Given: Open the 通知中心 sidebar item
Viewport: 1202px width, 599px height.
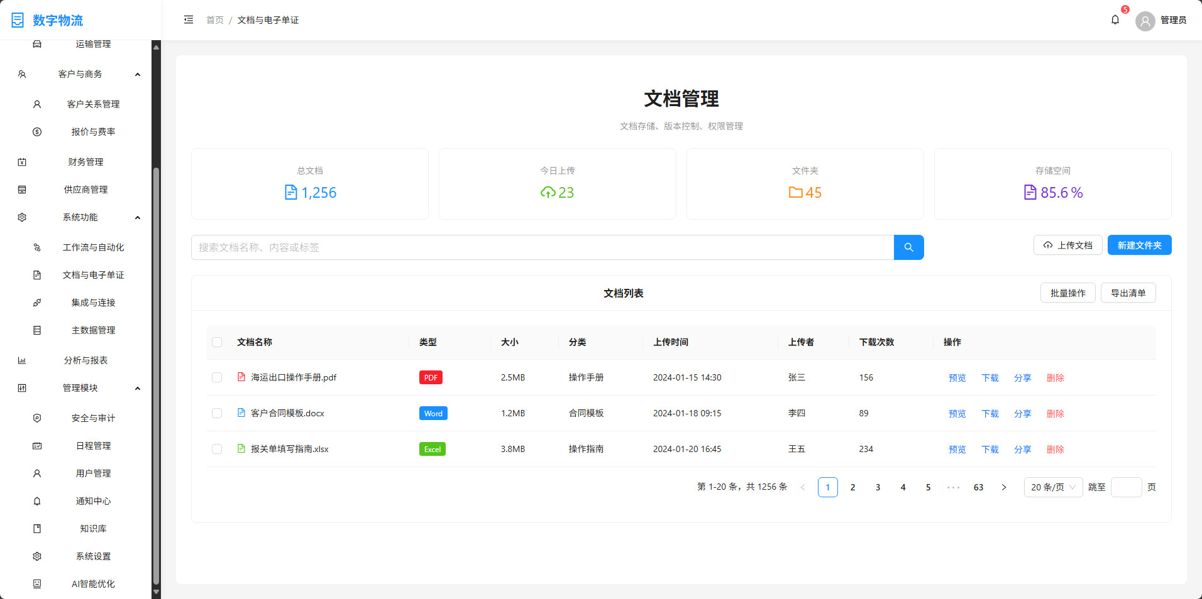Looking at the screenshot, I should point(92,500).
